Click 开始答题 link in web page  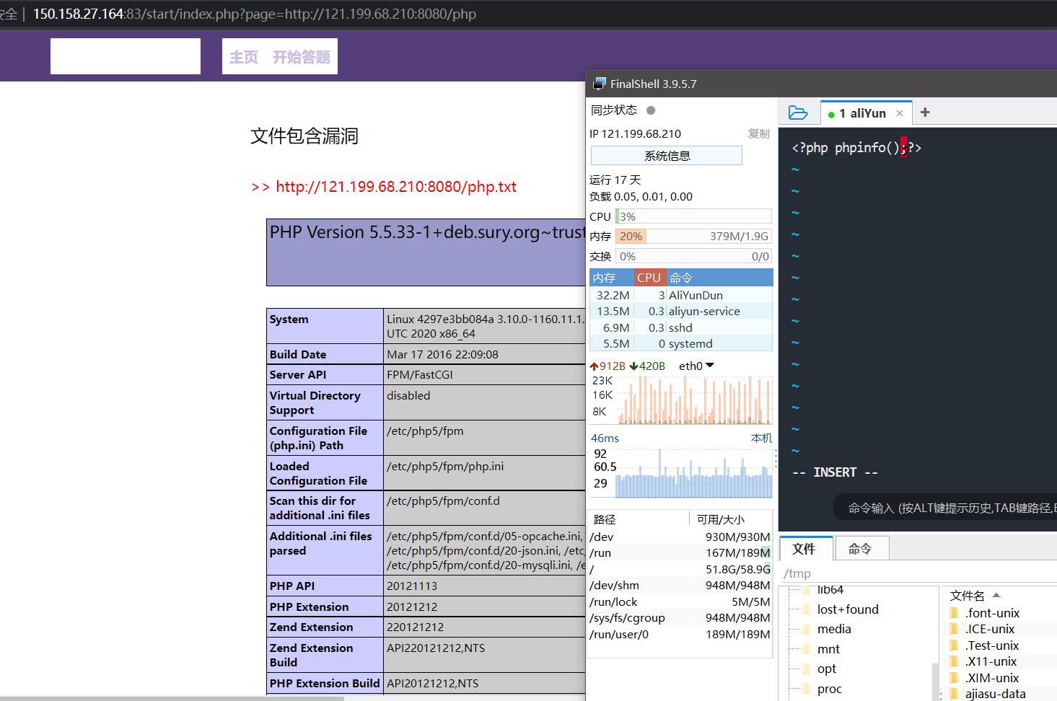(302, 57)
